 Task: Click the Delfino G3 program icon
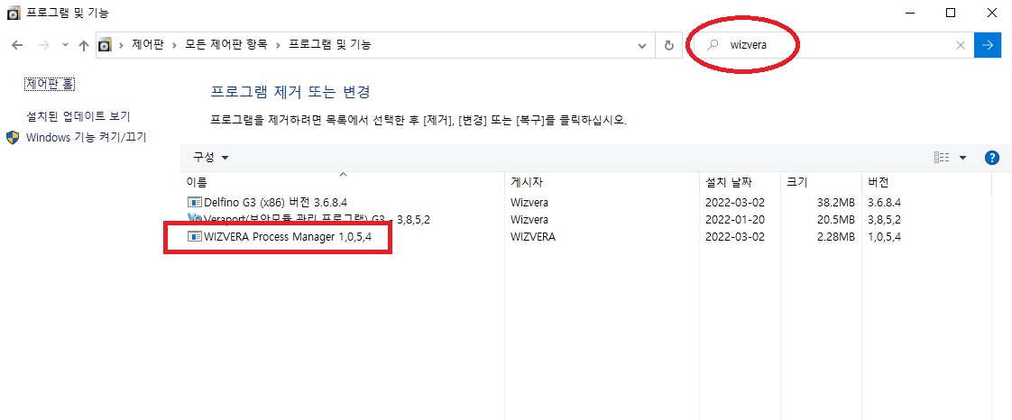(194, 202)
